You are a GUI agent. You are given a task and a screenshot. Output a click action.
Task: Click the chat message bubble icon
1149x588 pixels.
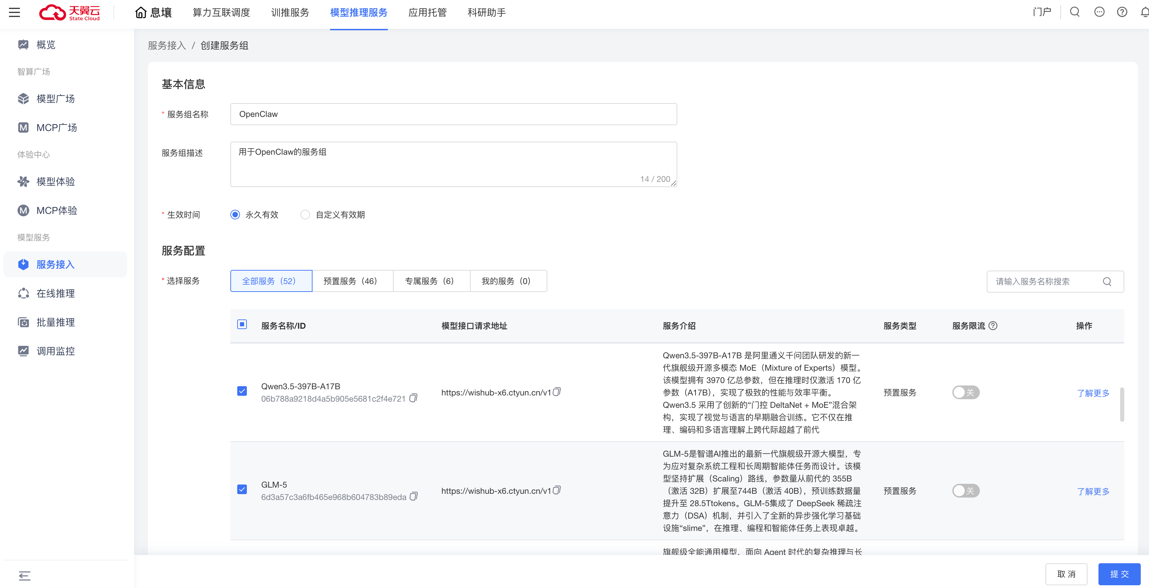pos(1099,12)
